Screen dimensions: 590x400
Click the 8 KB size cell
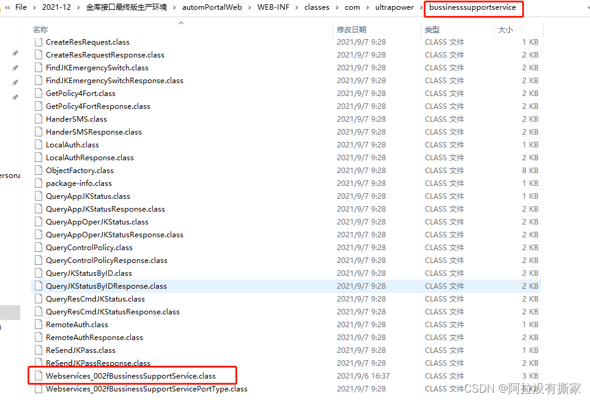pos(530,171)
